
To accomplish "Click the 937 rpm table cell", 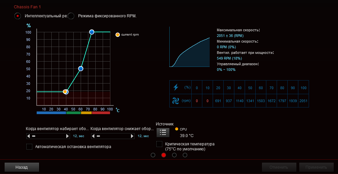I will click(229, 101).
